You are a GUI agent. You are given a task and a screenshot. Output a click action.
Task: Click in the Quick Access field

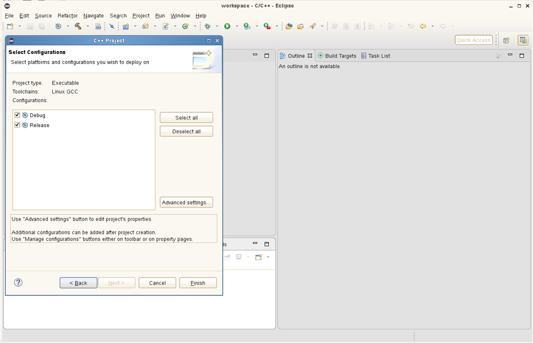coord(474,40)
